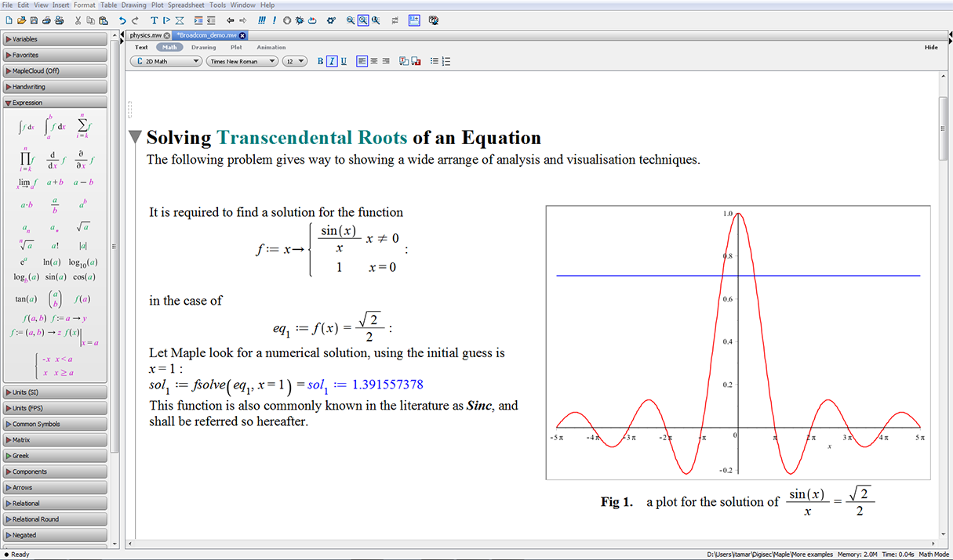Viewport: 953px width, 560px height.
Task: Collapse the Solving Transcendental Roots section
Action: 135,138
